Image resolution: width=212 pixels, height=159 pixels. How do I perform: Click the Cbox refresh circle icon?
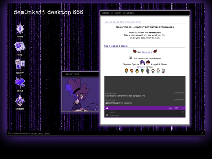click(x=183, y=108)
